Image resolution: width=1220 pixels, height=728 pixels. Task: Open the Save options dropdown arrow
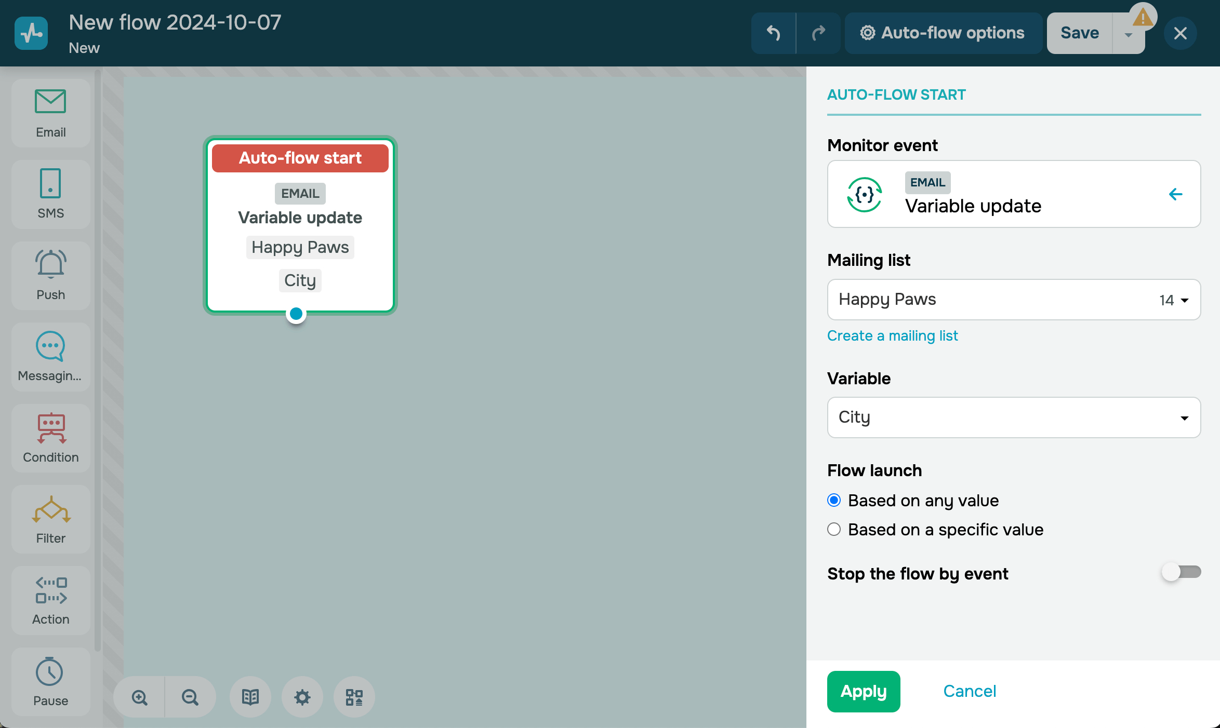pos(1128,34)
